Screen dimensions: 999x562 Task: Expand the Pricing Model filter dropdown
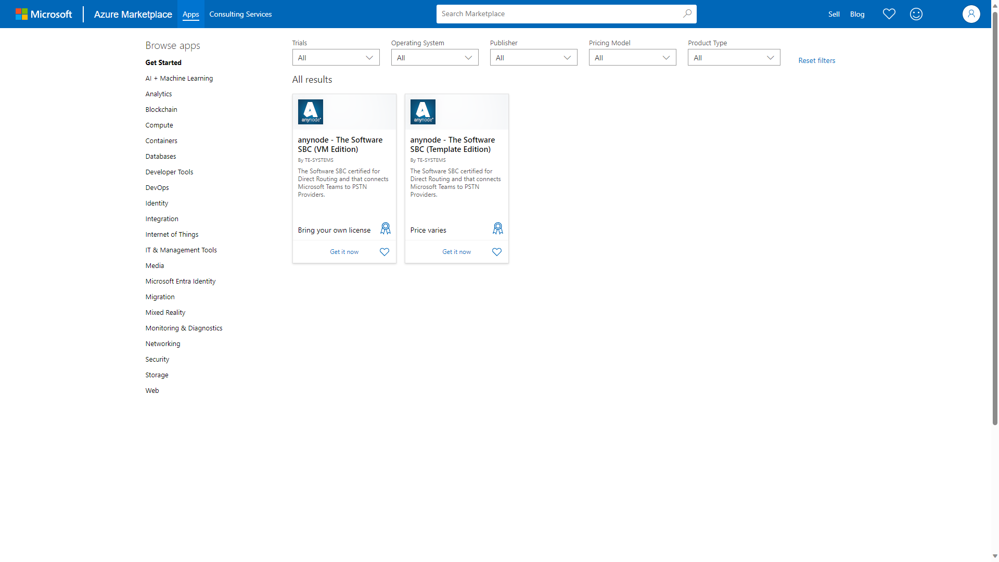point(631,58)
